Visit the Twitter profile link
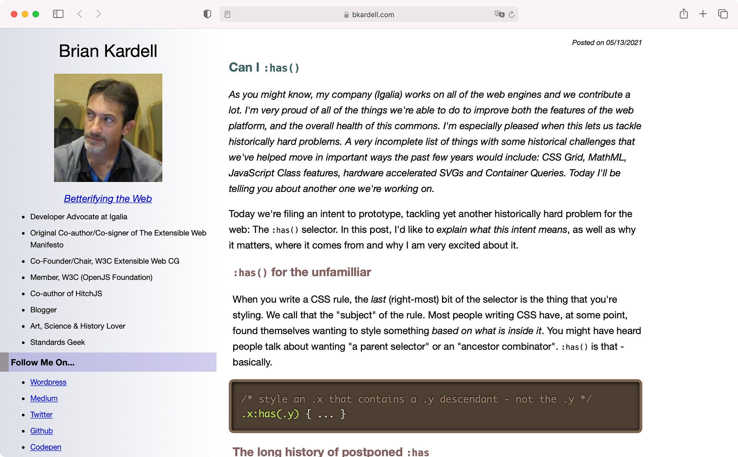This screenshot has width=738, height=457. pos(41,415)
